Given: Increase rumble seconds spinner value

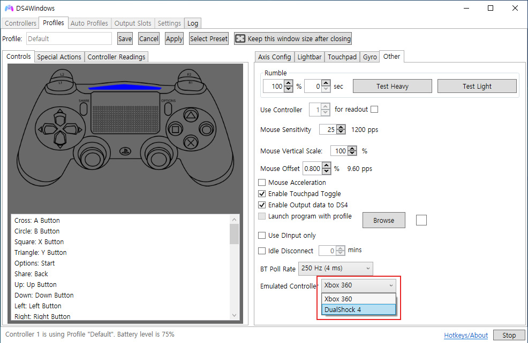Looking at the screenshot, I should tap(326, 83).
